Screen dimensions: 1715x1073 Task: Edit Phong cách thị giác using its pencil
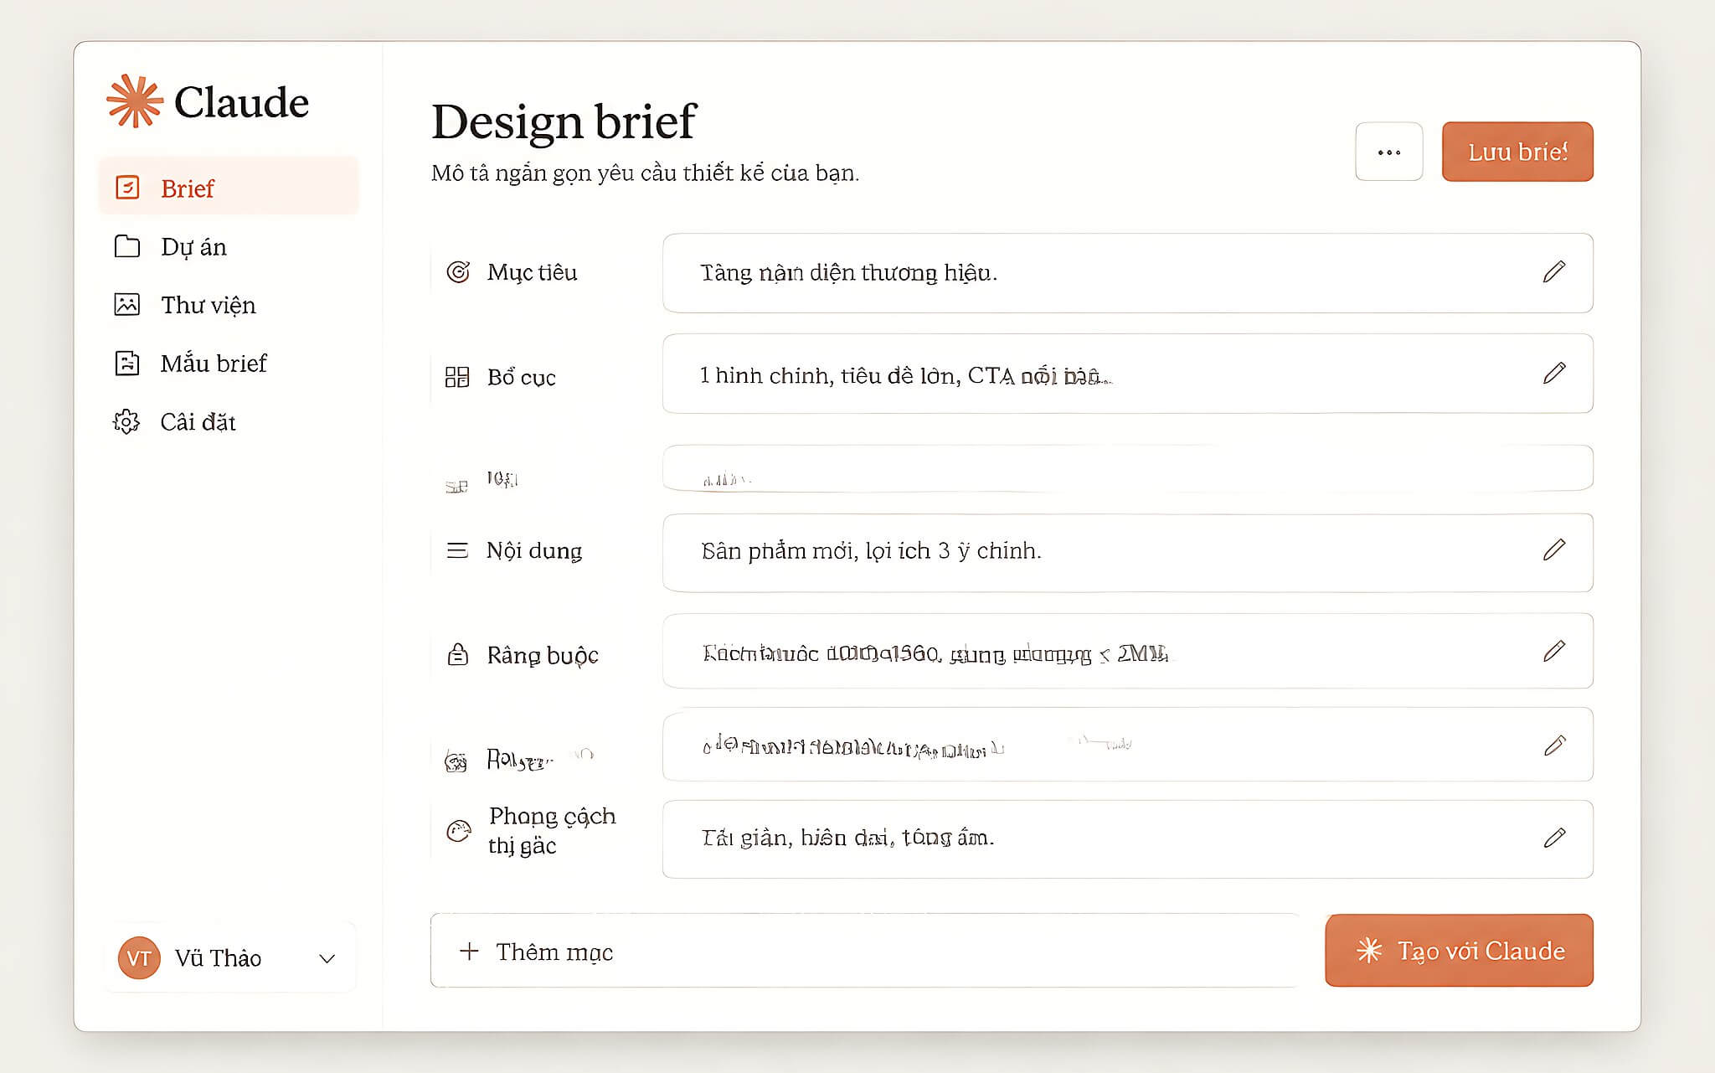tap(1554, 838)
